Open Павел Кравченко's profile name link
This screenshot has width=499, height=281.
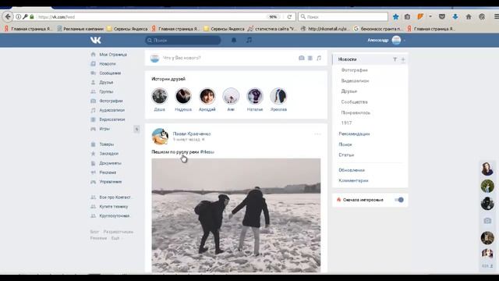pos(192,133)
